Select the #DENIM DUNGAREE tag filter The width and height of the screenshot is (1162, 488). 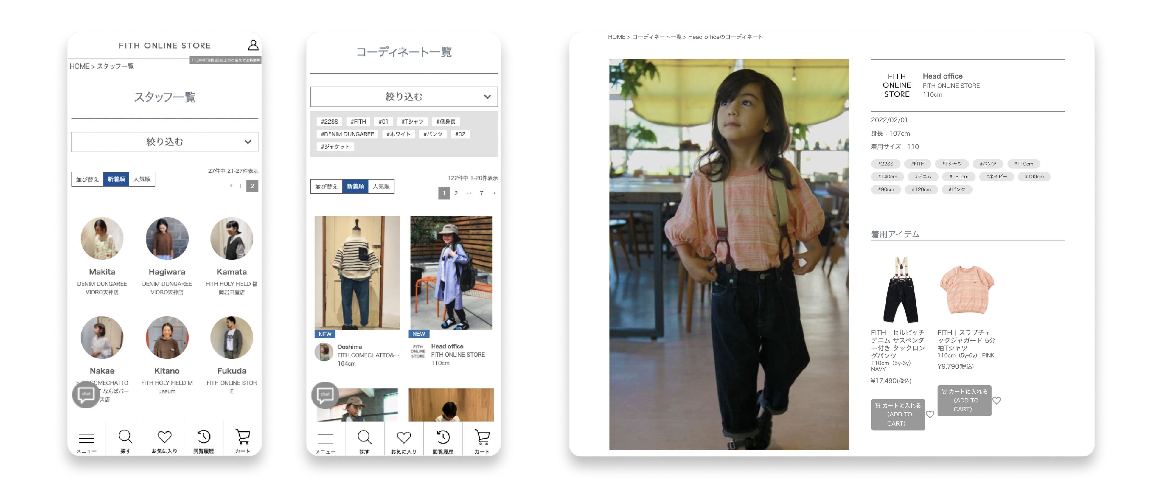pyautogui.click(x=347, y=134)
